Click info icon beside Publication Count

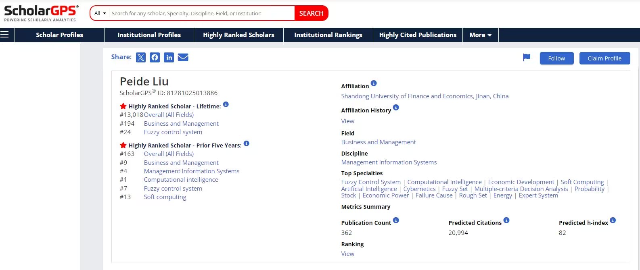(396, 220)
